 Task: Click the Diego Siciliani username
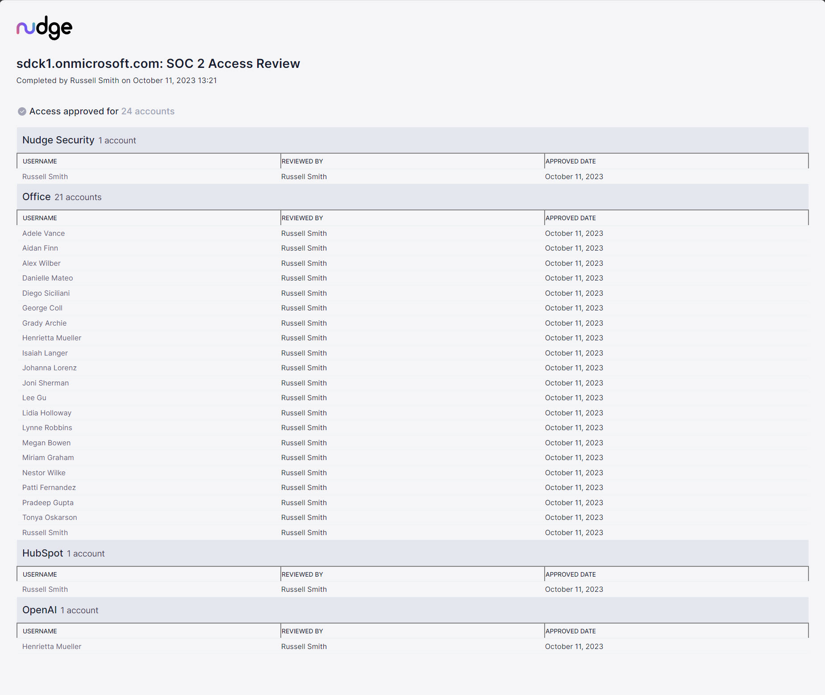point(46,293)
